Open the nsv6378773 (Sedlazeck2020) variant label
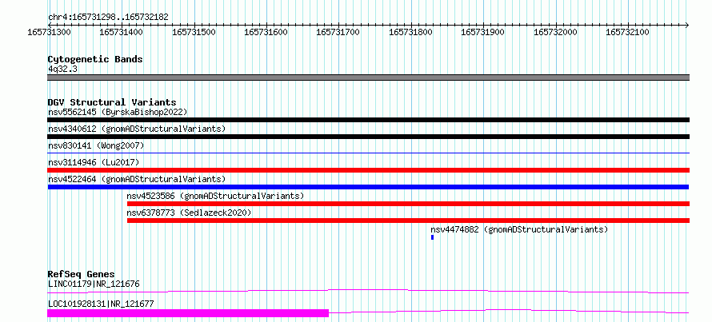Image resolution: width=712 pixels, height=322 pixels. (189, 213)
